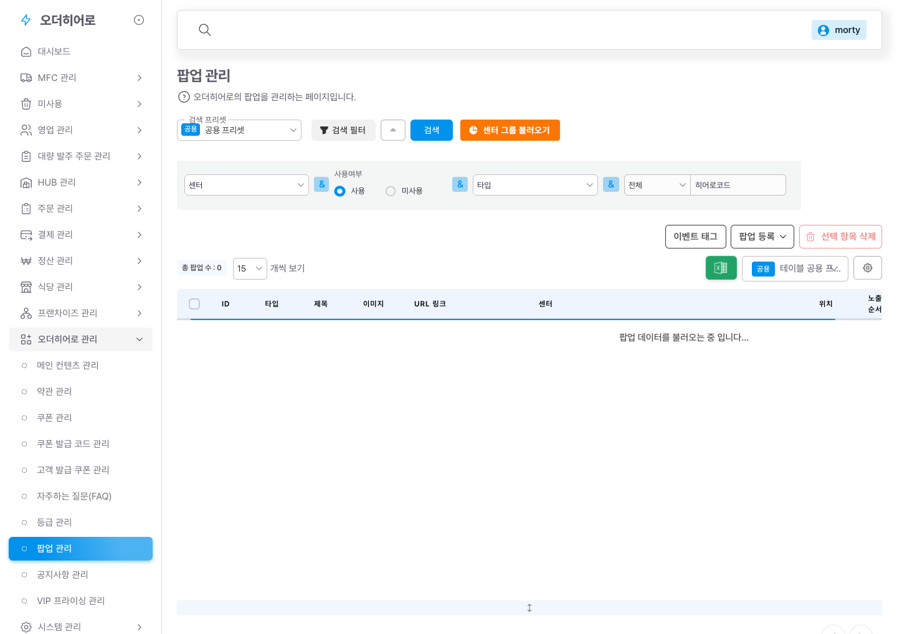Click the 검색 필터 button
This screenshot has width=897, height=634.
(x=343, y=130)
